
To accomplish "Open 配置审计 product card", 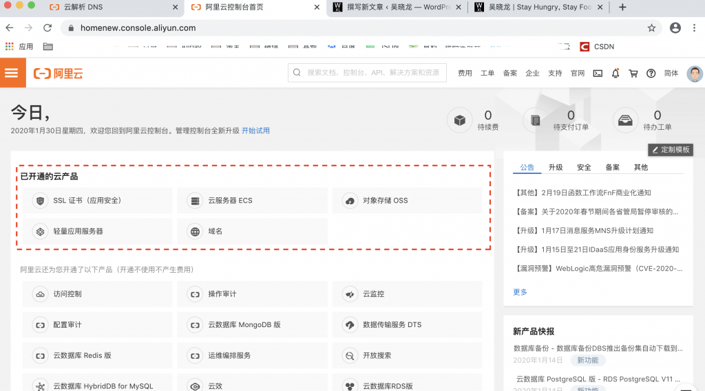I will [97, 325].
